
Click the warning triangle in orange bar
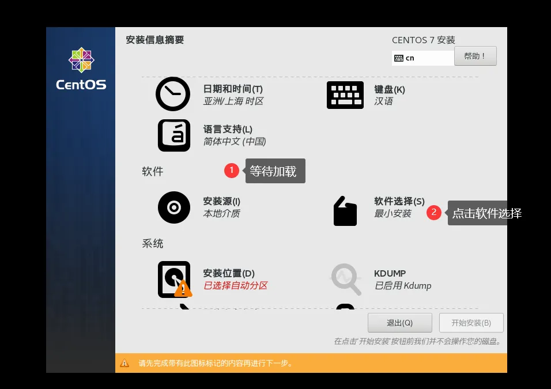click(x=124, y=363)
